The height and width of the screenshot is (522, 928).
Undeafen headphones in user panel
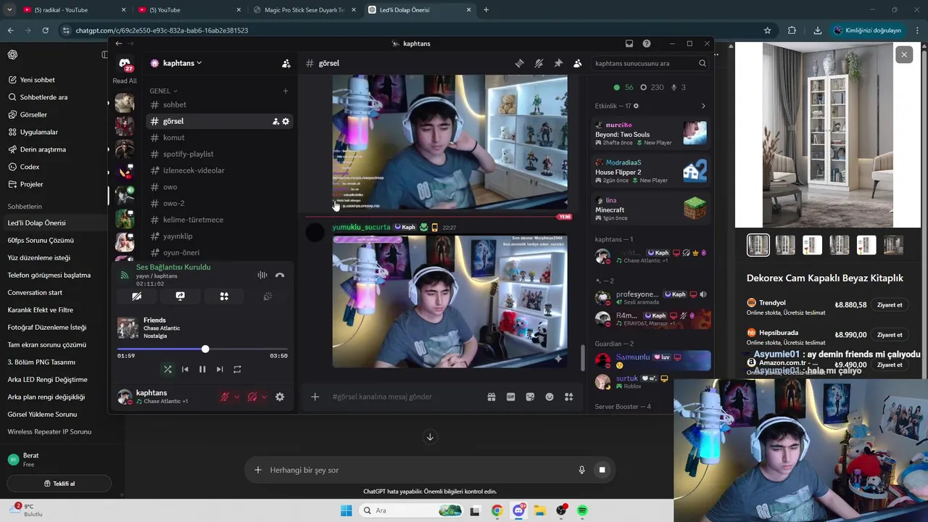click(x=252, y=397)
